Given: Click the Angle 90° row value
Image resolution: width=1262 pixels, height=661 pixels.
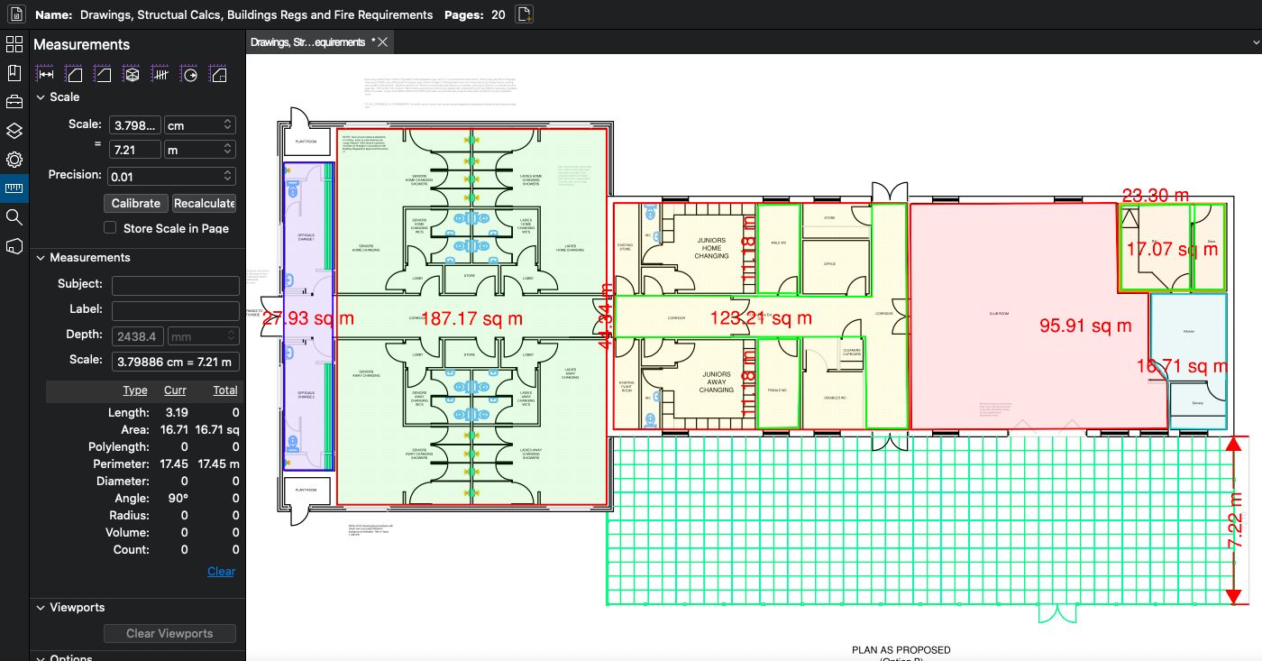Looking at the screenshot, I should click(x=178, y=498).
